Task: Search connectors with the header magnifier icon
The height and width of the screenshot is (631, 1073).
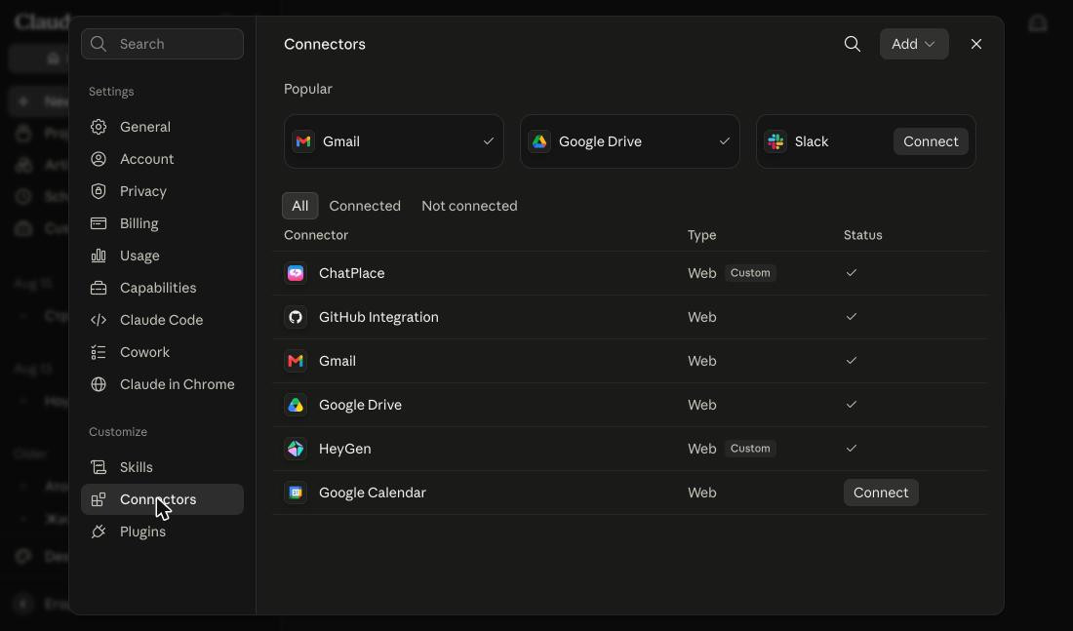Action: pos(852,44)
